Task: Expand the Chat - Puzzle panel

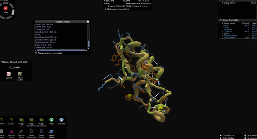Action: click(221, 135)
